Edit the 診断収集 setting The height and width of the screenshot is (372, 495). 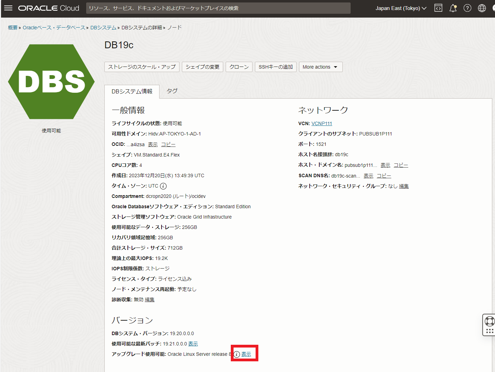pos(149,300)
